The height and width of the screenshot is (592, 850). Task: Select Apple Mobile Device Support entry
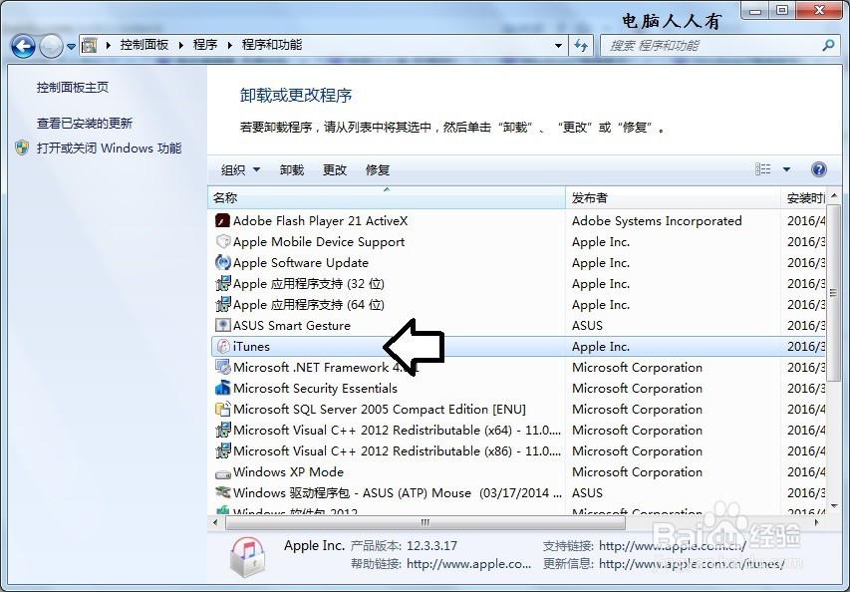[x=319, y=242]
